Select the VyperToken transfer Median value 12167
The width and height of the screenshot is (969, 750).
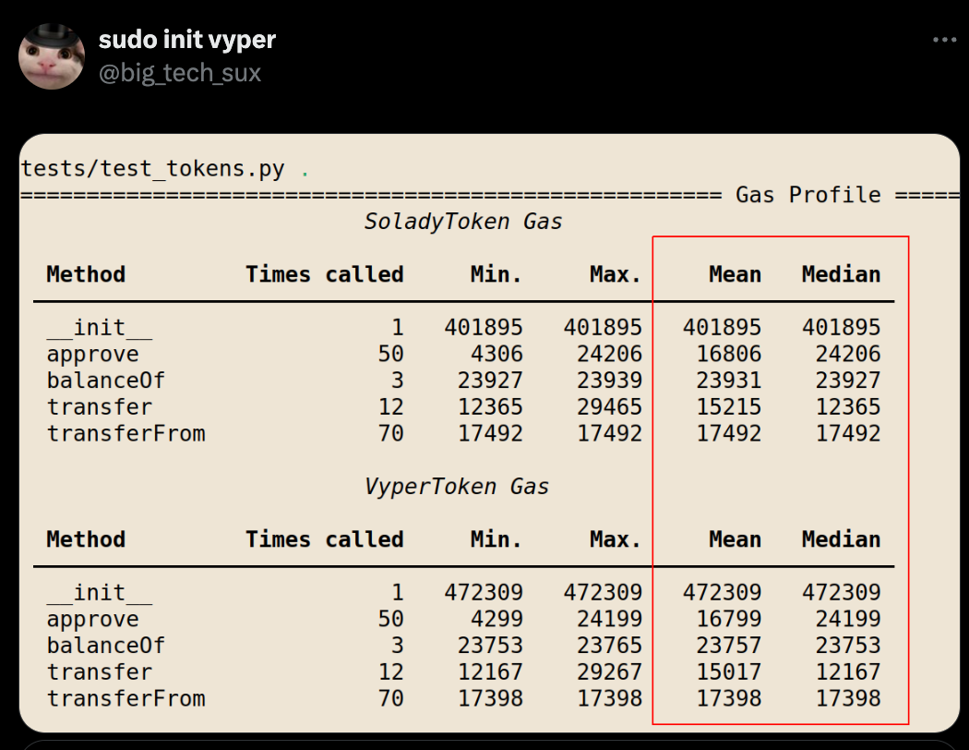[x=848, y=672]
